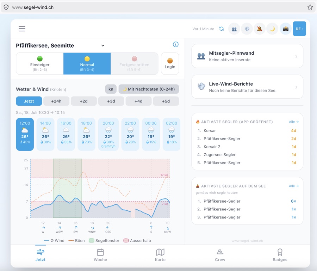Open the Woche tab
The height and width of the screenshot is (271, 317).
pyautogui.click(x=100, y=255)
